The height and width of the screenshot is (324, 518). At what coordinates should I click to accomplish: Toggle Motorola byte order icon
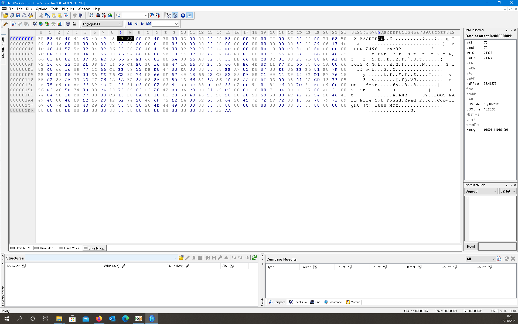coord(183,16)
